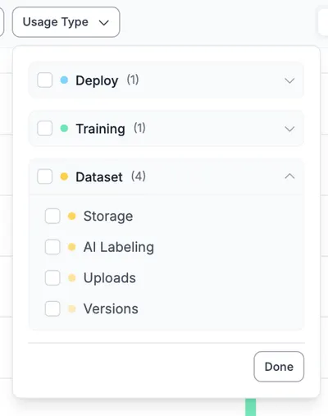Screen dimensions: 328x416
Task: Click the blue Deploy color dot
Action: pyautogui.click(x=64, y=80)
